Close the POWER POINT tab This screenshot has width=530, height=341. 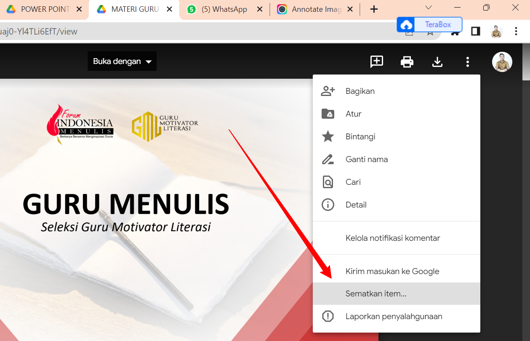[79, 9]
